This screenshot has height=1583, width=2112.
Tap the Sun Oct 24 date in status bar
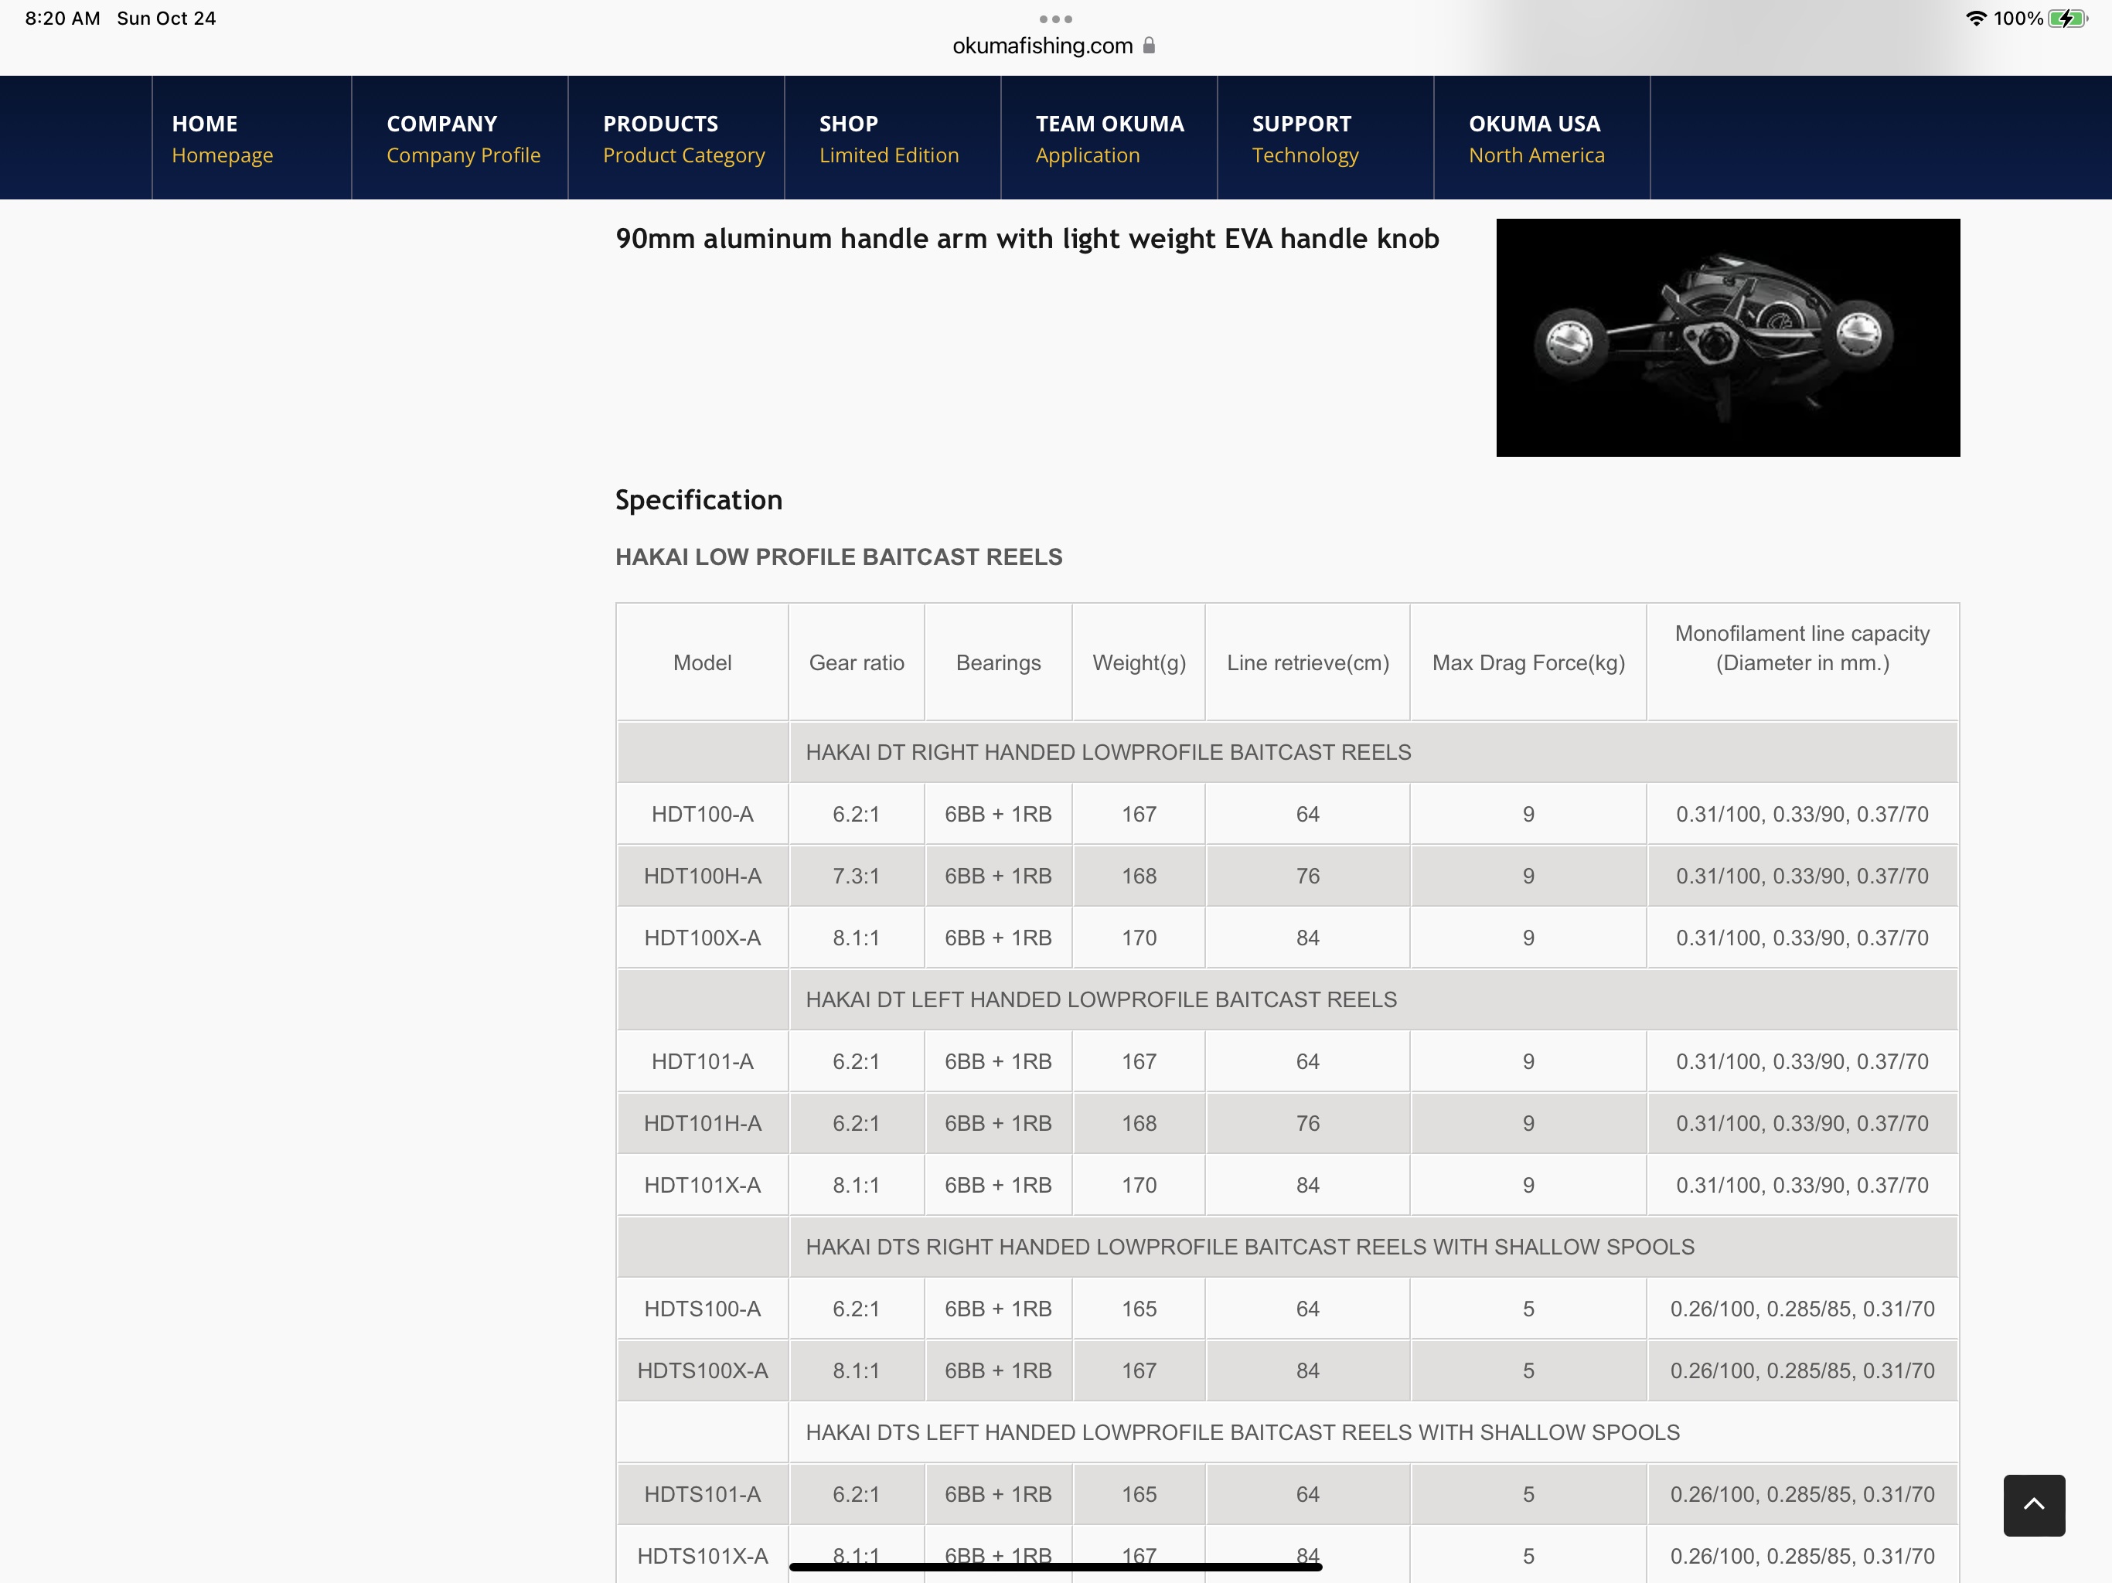(166, 18)
